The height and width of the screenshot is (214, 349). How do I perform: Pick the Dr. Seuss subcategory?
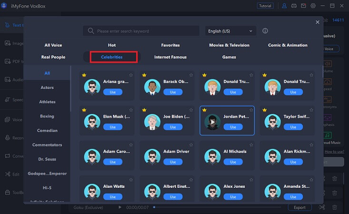pyautogui.click(x=47, y=159)
